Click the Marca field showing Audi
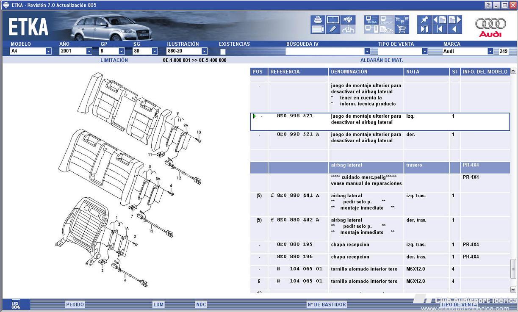The height and width of the screenshot is (312, 518). click(x=465, y=51)
